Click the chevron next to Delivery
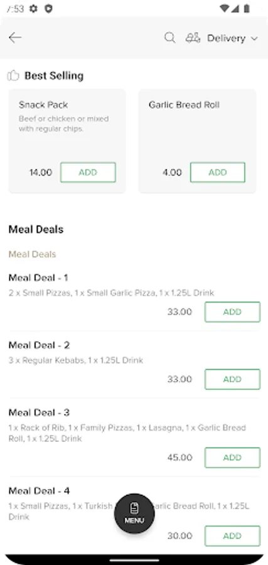Image resolution: width=268 pixels, height=565 pixels. tap(254, 38)
